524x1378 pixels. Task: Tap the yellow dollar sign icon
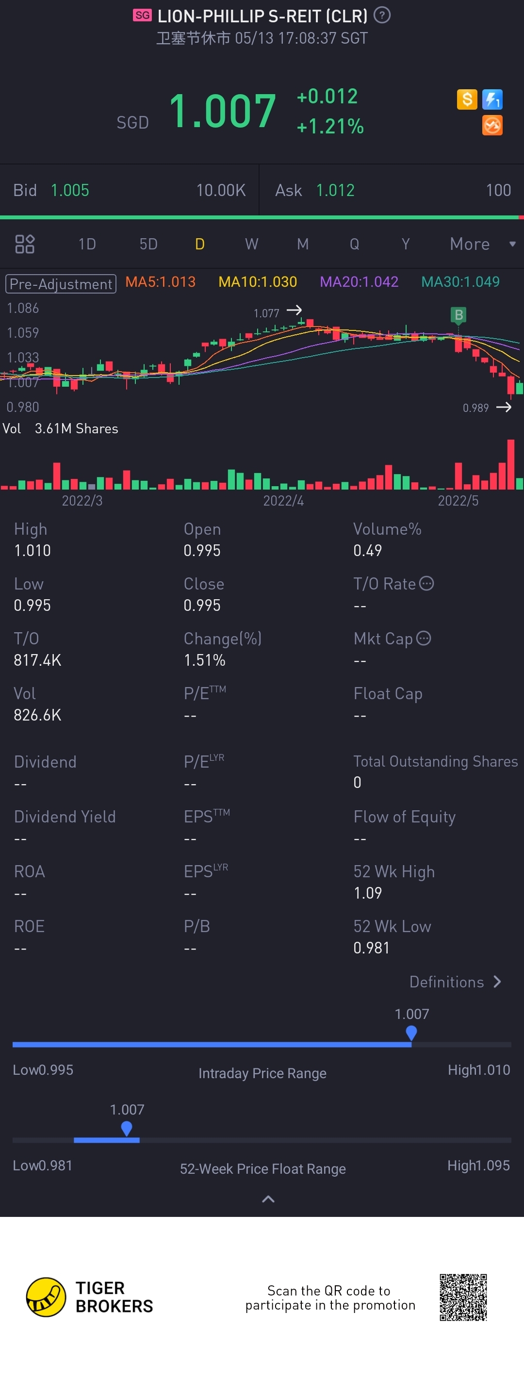pyautogui.click(x=466, y=99)
